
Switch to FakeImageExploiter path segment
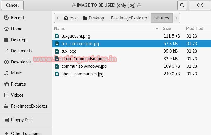pyautogui.click(x=129, y=18)
